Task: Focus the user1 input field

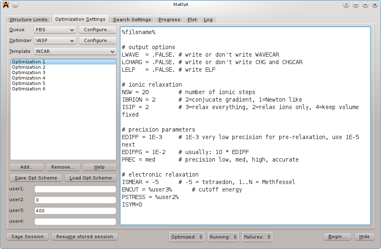Action: click(76, 189)
